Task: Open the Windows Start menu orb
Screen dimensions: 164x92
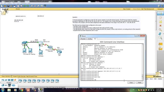Action: coord(3,90)
